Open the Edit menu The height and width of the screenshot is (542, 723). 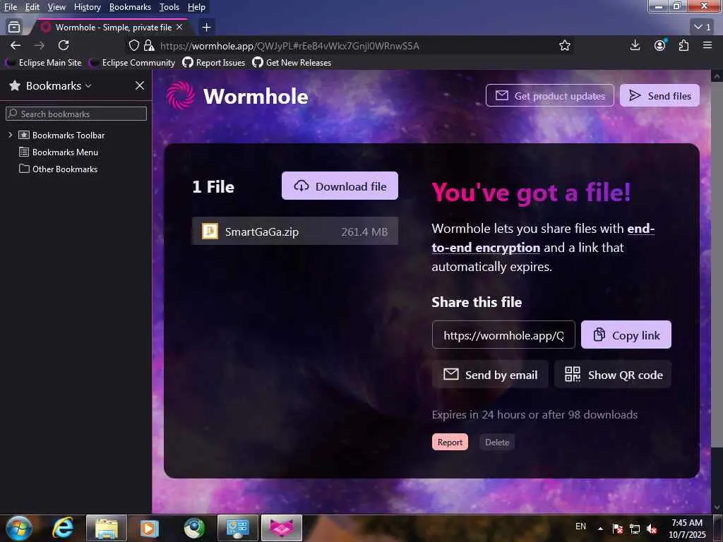(x=32, y=7)
